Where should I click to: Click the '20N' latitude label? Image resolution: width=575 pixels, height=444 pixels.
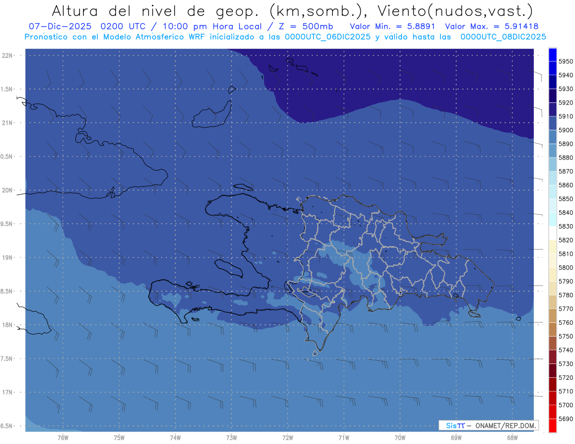(7, 190)
